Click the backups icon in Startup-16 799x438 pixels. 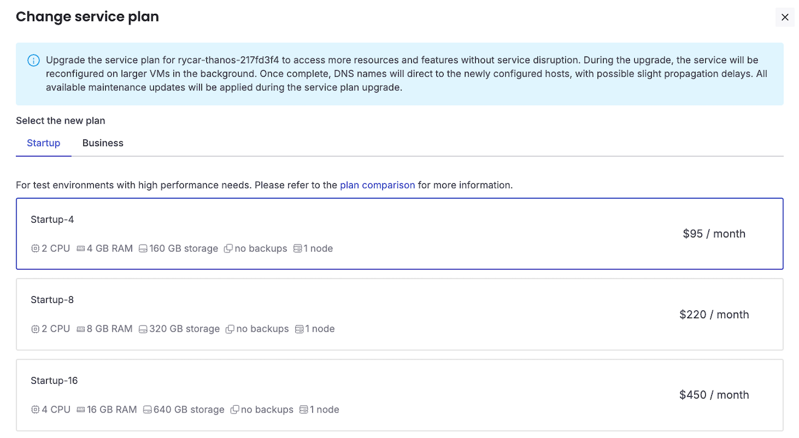[235, 409]
